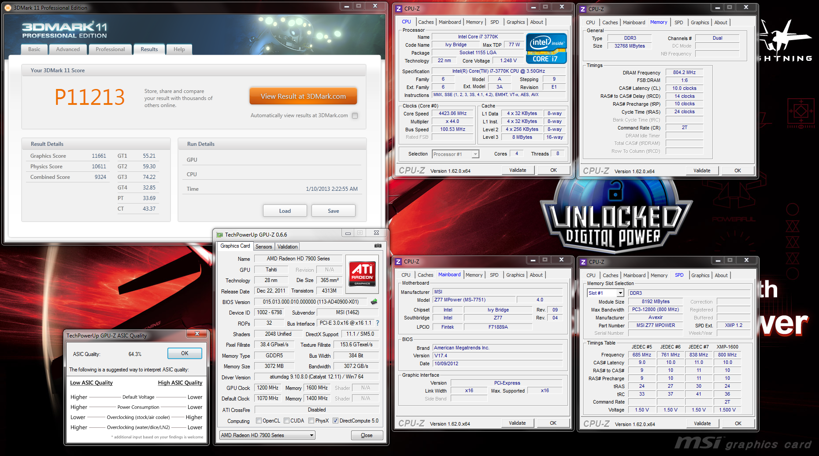Click the GT1 result value 55.21

coord(149,156)
